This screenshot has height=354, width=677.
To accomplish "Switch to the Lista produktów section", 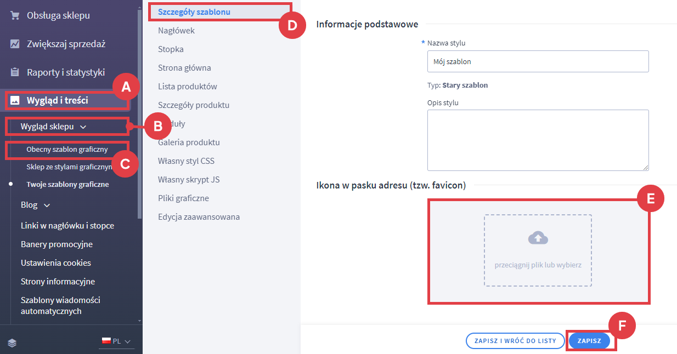I will click(188, 87).
